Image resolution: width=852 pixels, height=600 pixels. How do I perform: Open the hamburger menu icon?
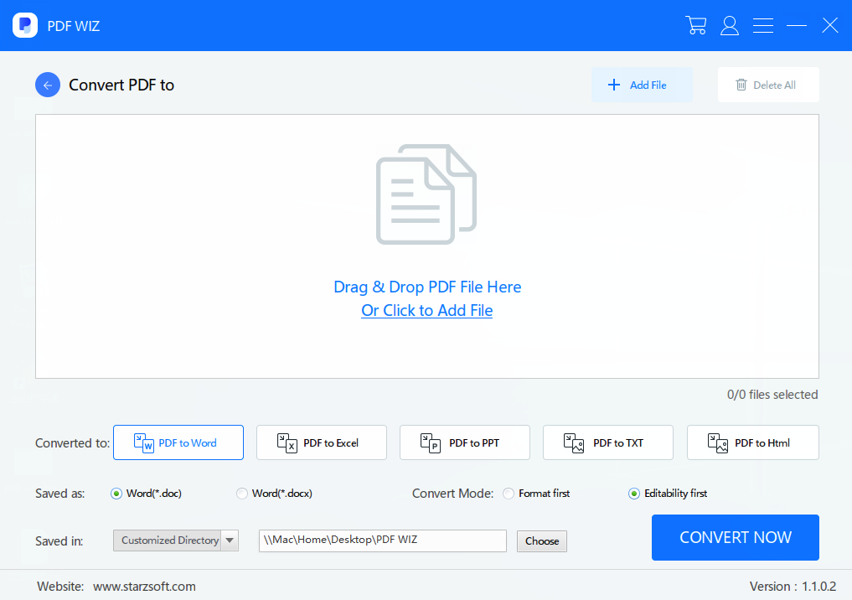(763, 25)
